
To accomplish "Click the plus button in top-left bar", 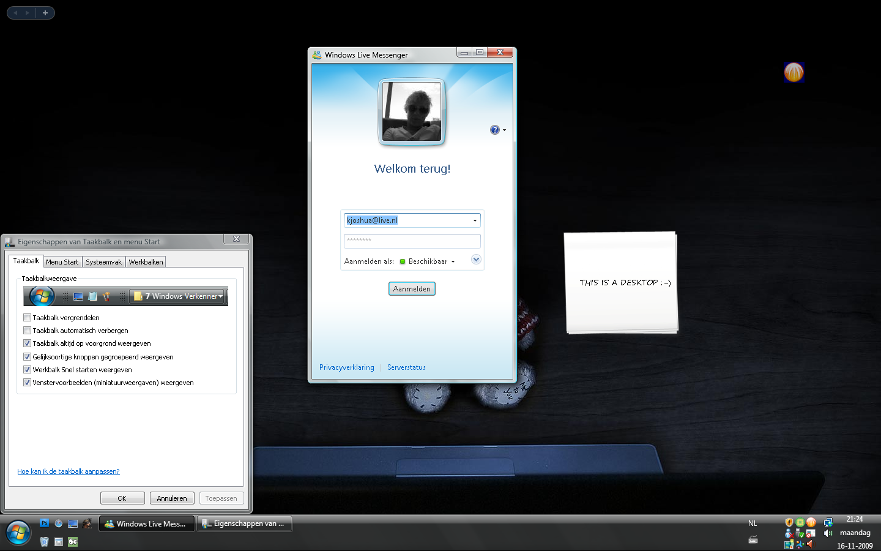I will coord(45,13).
